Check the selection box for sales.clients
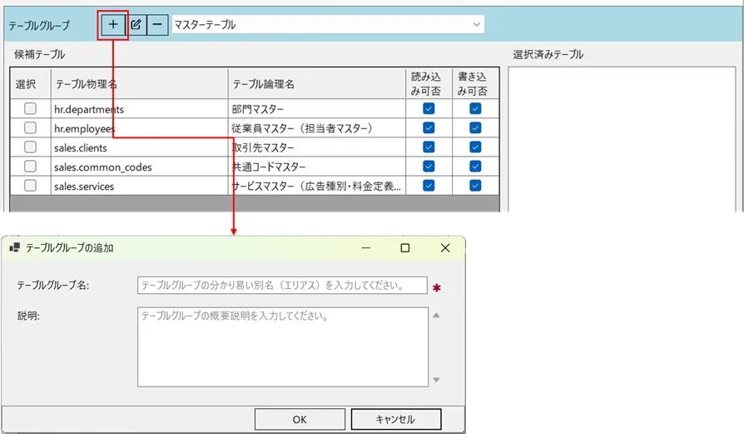 coord(30,147)
